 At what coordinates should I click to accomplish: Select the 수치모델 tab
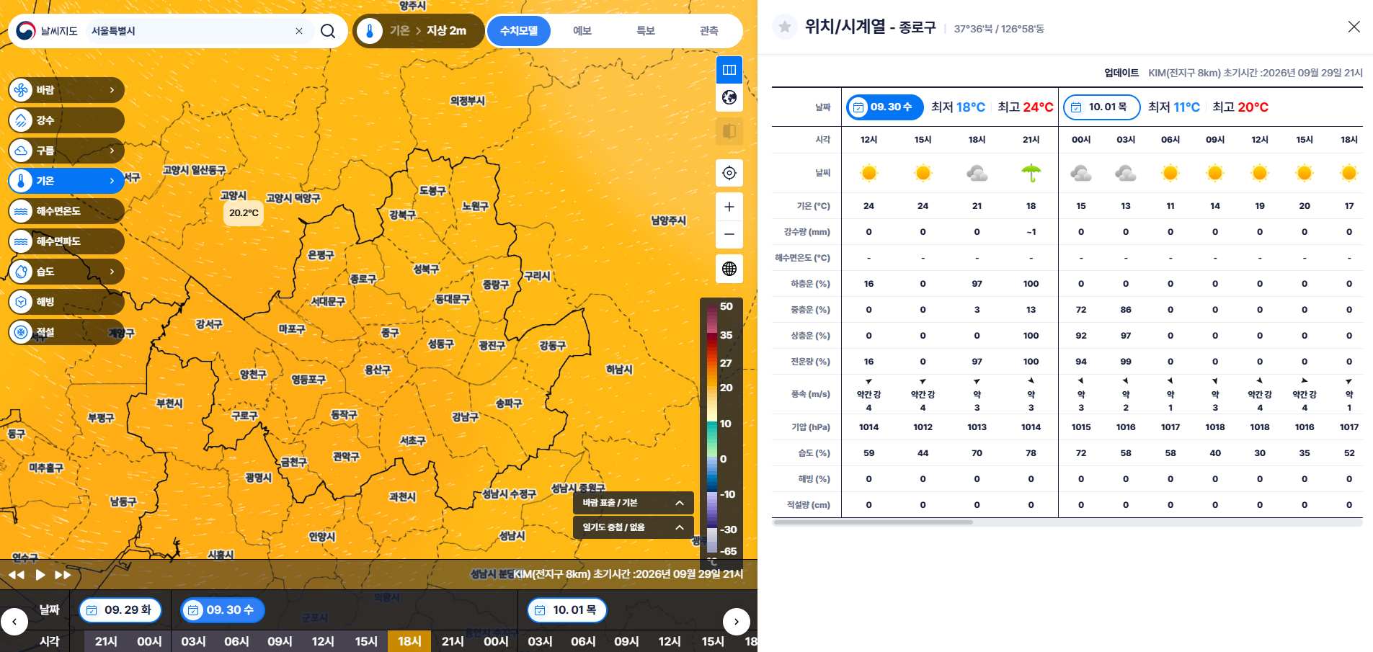(x=519, y=31)
